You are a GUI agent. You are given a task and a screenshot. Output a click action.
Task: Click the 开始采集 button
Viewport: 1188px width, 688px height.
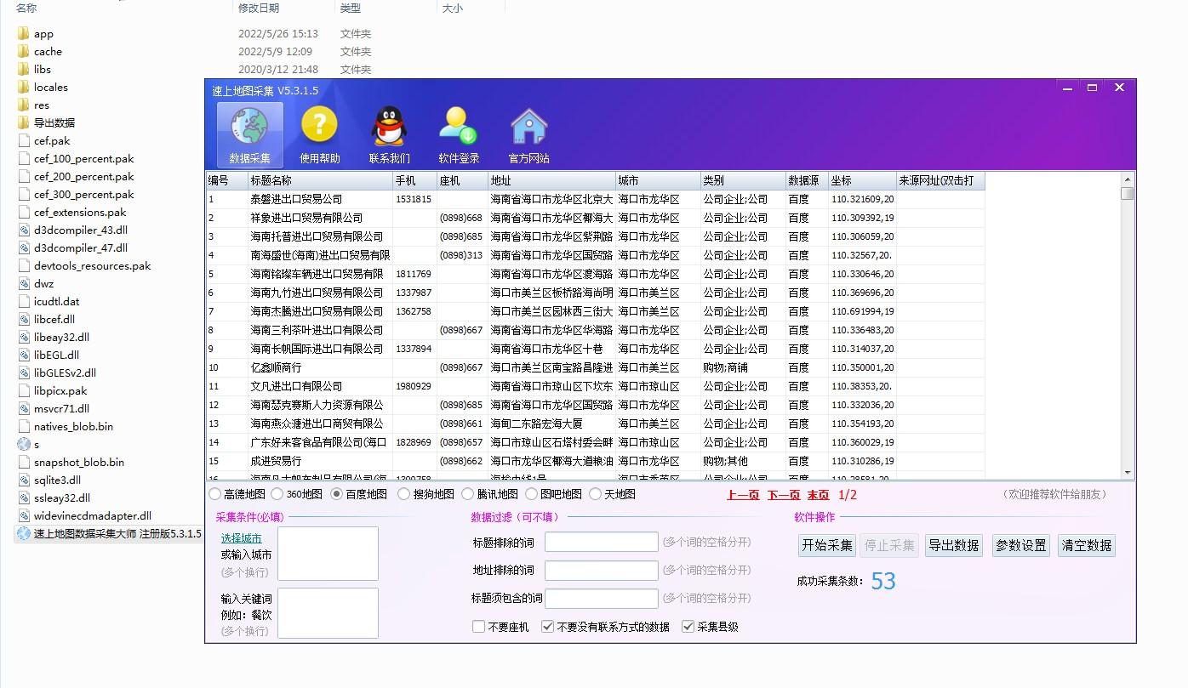point(828,546)
